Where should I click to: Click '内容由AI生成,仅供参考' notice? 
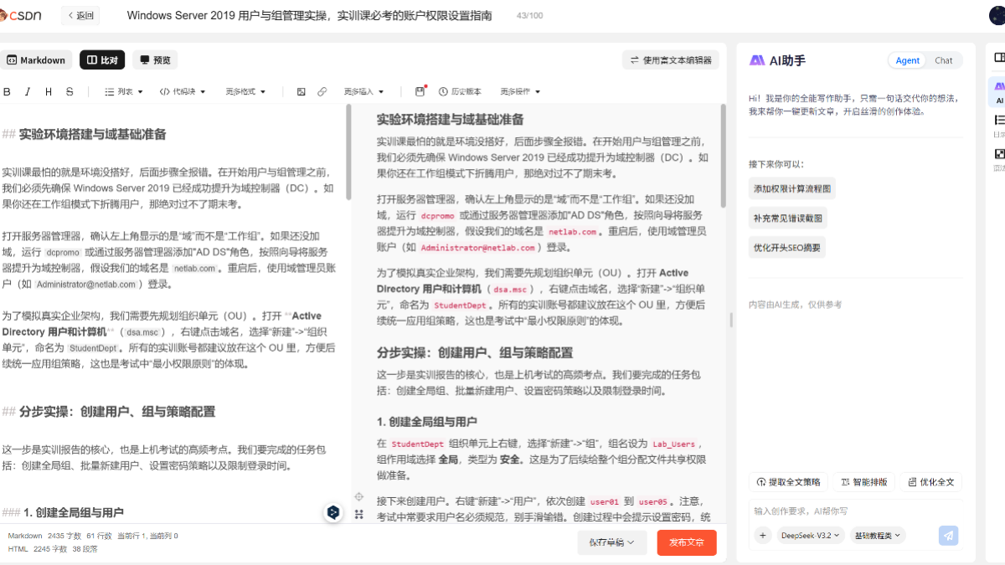[x=795, y=305]
